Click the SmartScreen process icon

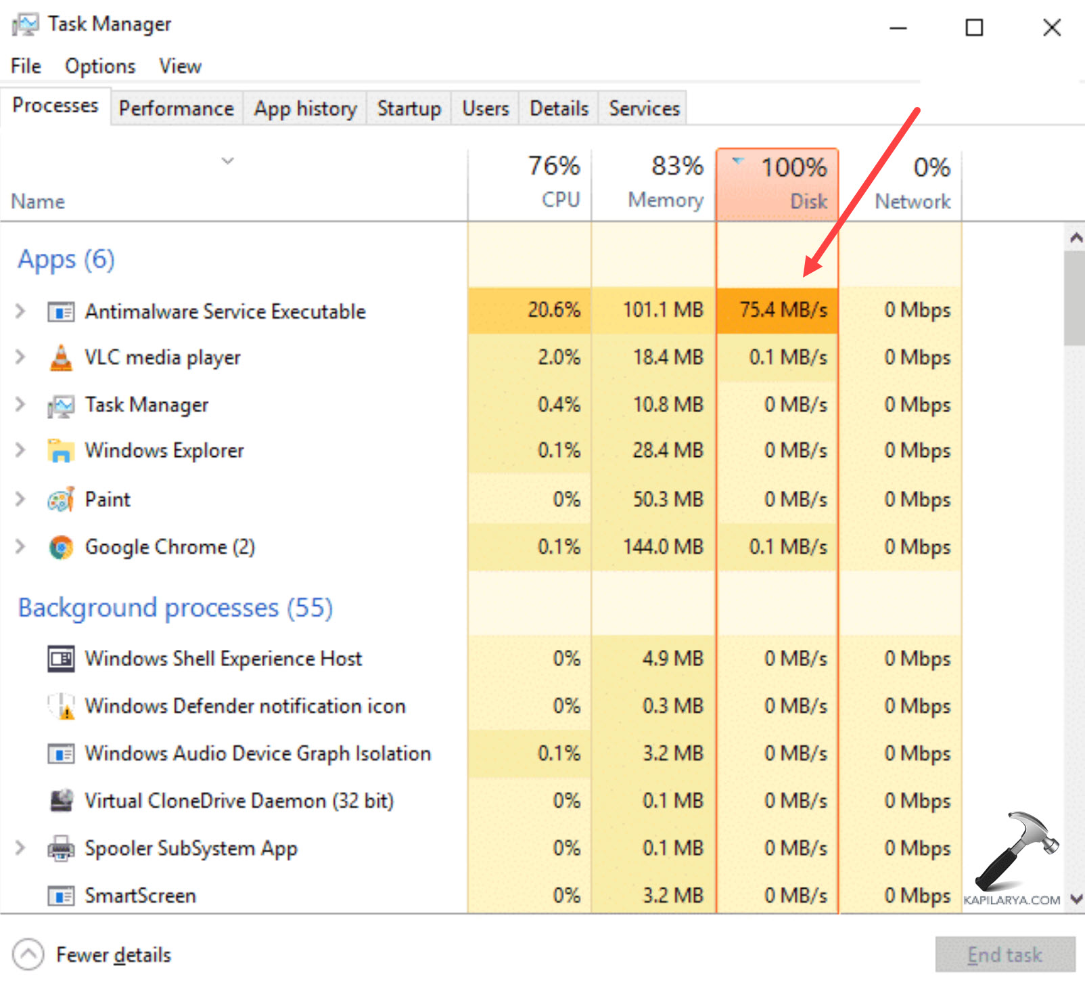[61, 896]
